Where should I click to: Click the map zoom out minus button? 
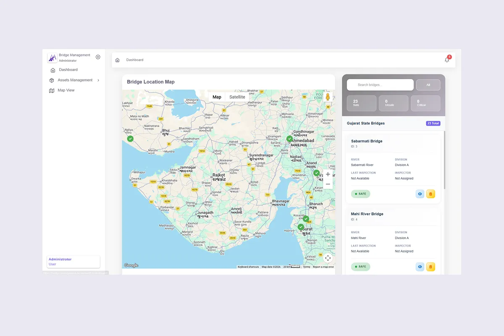pos(328,184)
